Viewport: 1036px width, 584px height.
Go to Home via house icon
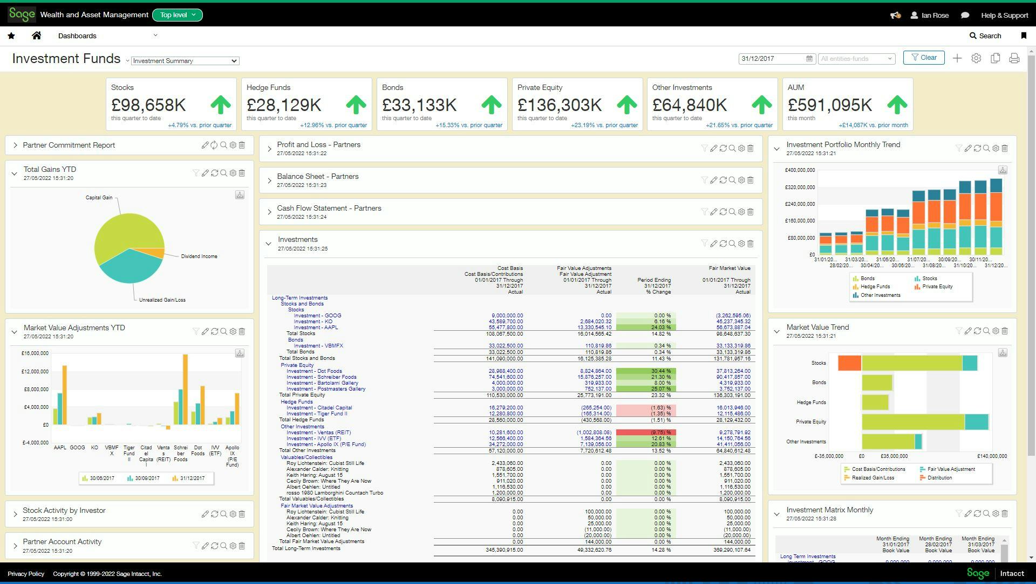point(37,36)
